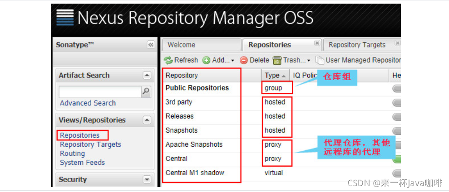449x192 pixels.
Task: Click the group type cell
Action: 273,88
